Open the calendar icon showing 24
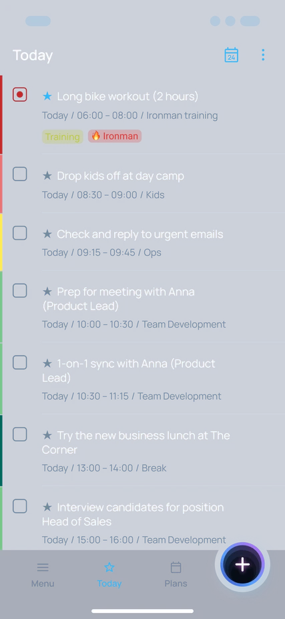285x619 pixels. pyautogui.click(x=232, y=55)
